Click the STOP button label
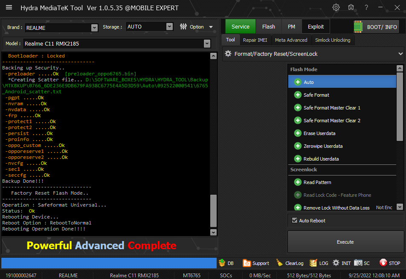406x279 pixels. [394, 263]
